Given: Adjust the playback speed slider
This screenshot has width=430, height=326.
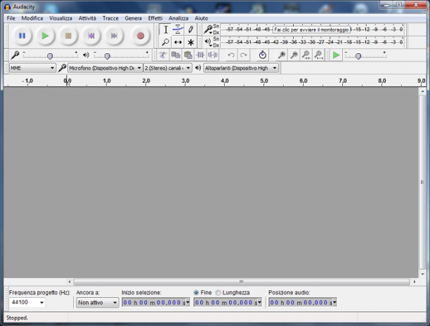Looking at the screenshot, I should (x=358, y=56).
